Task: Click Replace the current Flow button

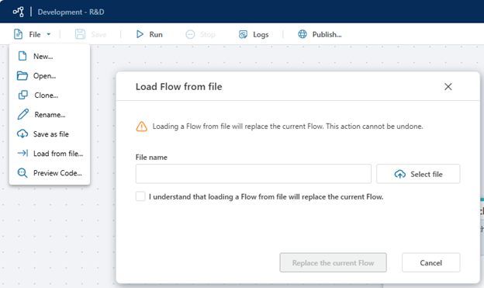Action: (x=333, y=262)
